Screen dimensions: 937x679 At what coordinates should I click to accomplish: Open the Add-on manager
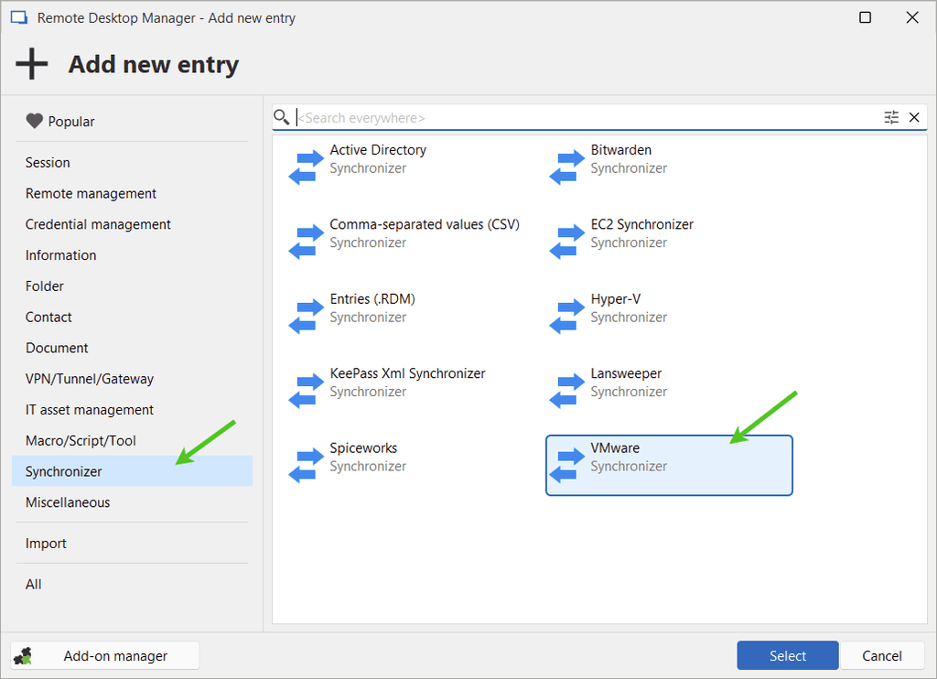[105, 655]
